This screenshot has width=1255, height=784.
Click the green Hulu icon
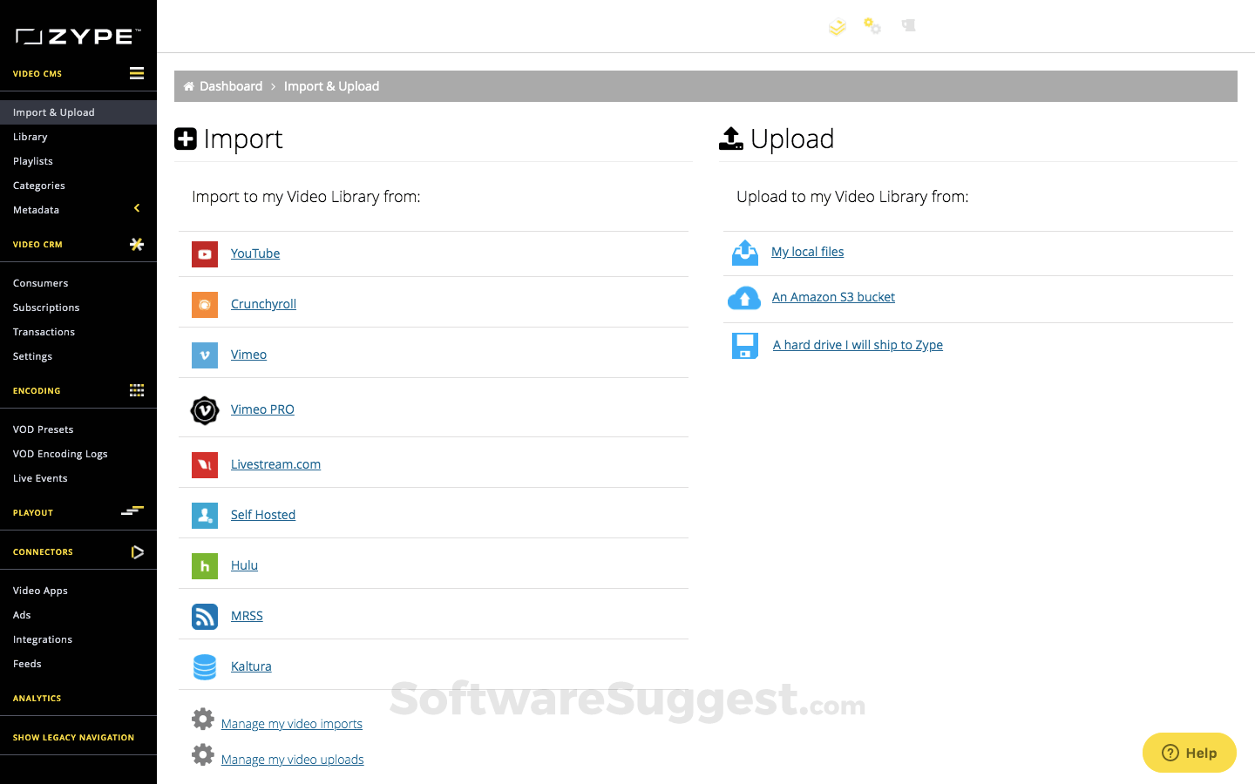click(205, 566)
